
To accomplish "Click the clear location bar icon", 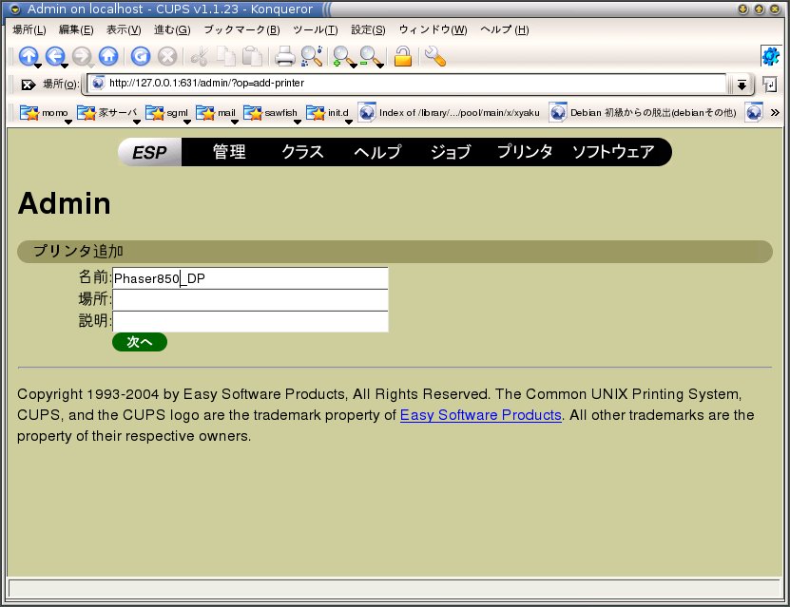I will [x=28, y=85].
